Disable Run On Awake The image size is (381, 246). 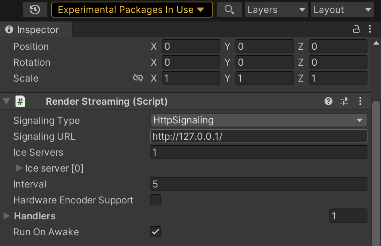coord(155,232)
